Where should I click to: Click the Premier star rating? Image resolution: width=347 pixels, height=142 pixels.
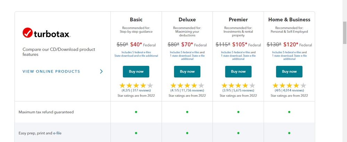[238, 85]
